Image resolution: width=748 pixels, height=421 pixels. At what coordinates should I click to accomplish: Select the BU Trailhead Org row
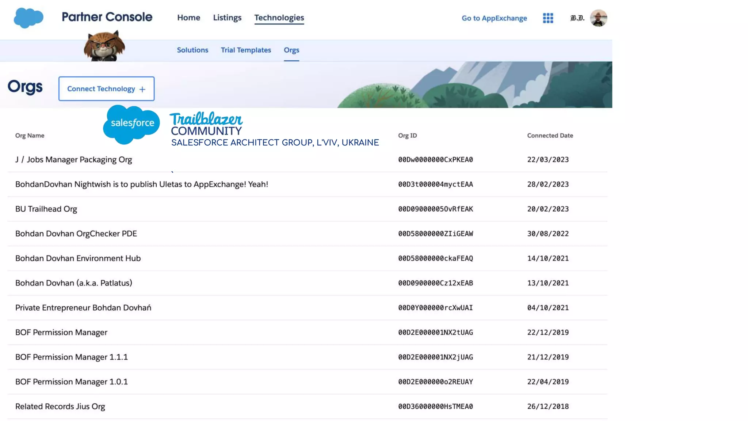307,209
